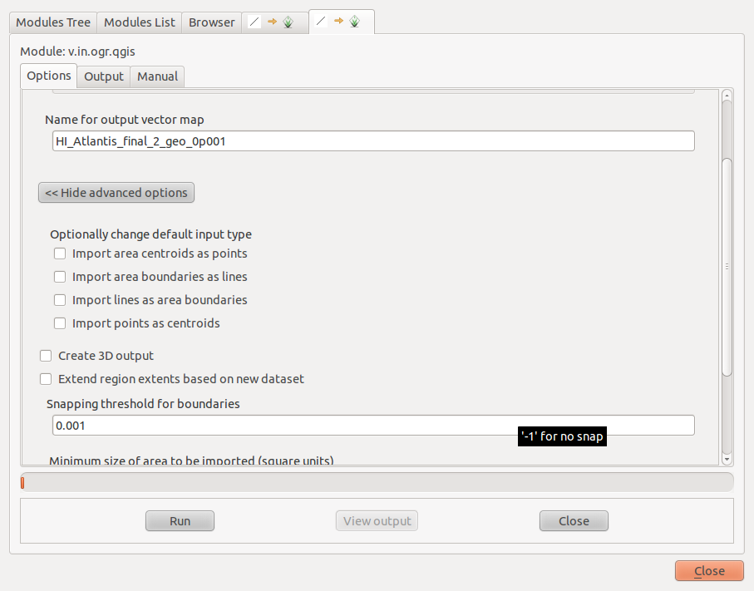Check Import area boundaries as lines
The height and width of the screenshot is (591, 754).
pyautogui.click(x=60, y=277)
